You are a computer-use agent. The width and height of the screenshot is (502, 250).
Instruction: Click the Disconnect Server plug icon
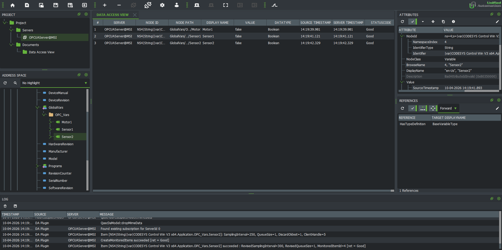(x=148, y=5)
